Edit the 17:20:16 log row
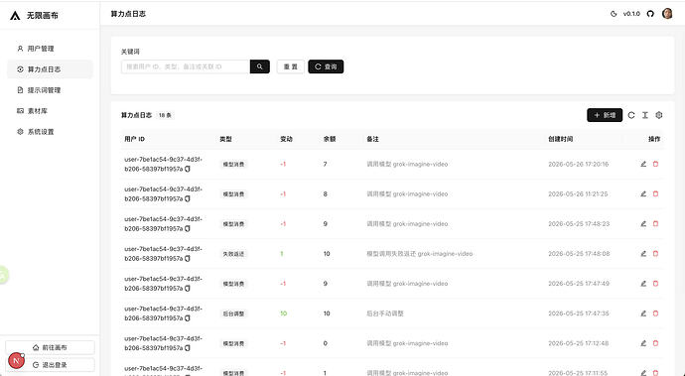685x376 pixels. pyautogui.click(x=643, y=165)
